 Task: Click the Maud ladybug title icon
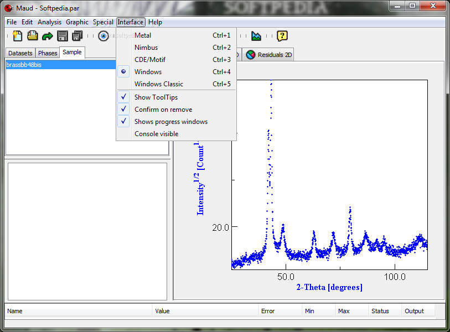(9, 8)
